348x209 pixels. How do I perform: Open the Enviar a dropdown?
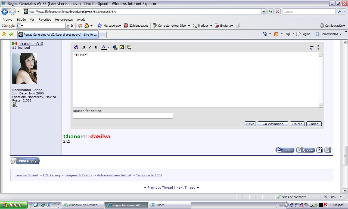[x=224, y=26]
